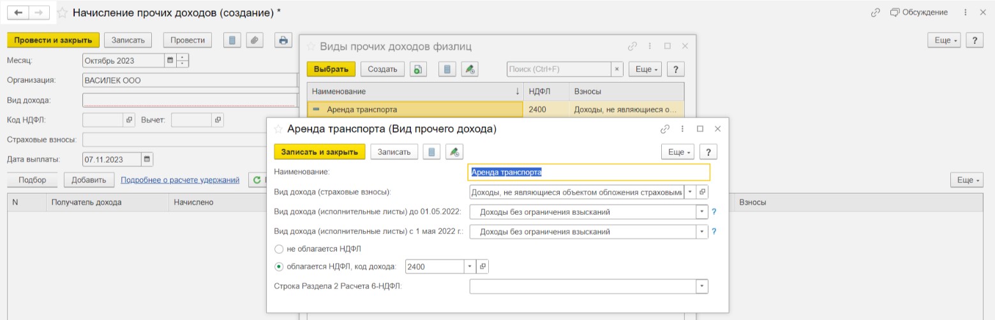Get link icon in Виды прочих доходов title bar

(632, 46)
